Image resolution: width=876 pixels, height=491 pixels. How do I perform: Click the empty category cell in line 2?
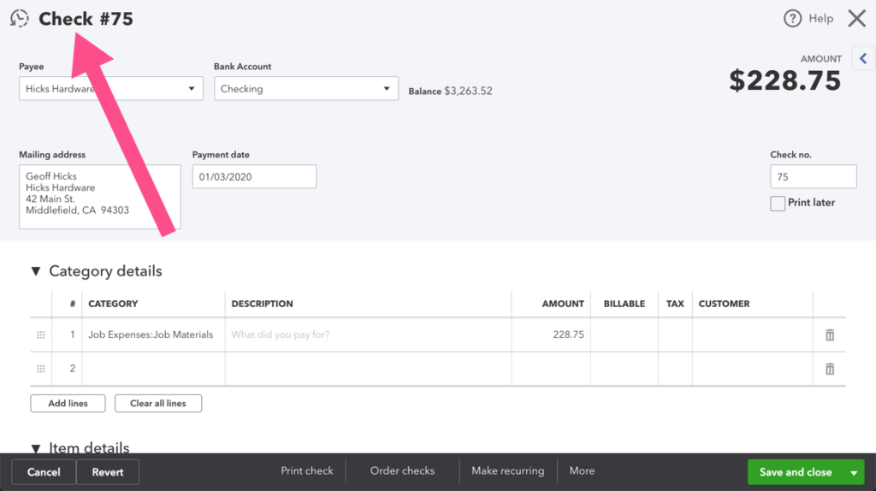pos(154,369)
